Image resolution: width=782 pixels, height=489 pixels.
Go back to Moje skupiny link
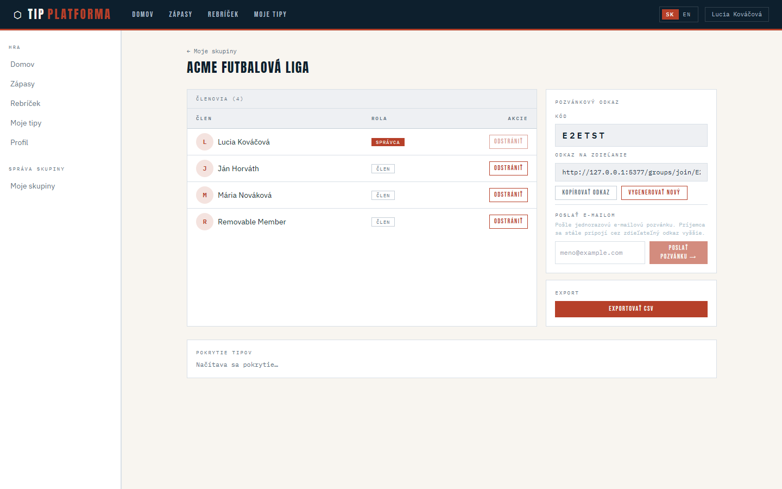pyautogui.click(x=212, y=51)
